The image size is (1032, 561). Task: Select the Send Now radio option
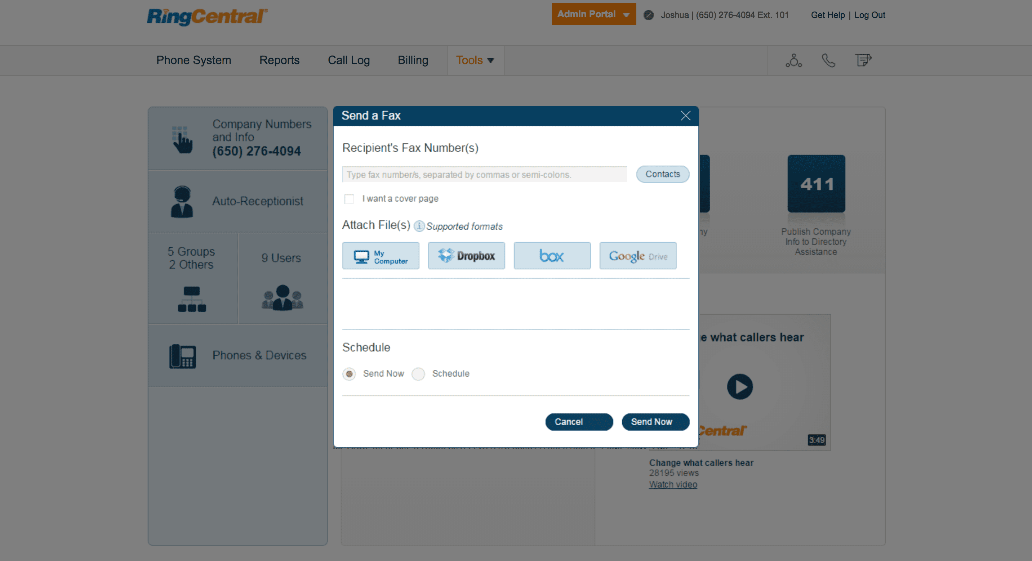pos(349,374)
